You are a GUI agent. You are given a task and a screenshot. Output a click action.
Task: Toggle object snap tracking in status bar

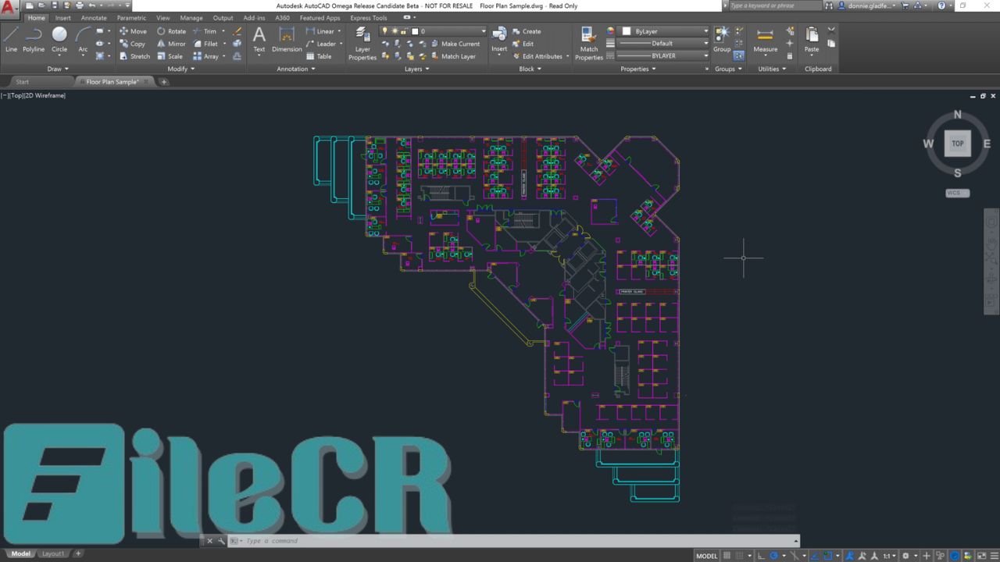tap(813, 556)
